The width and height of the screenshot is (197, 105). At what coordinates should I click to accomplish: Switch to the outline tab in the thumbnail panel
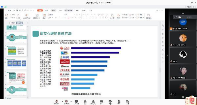[13, 23]
